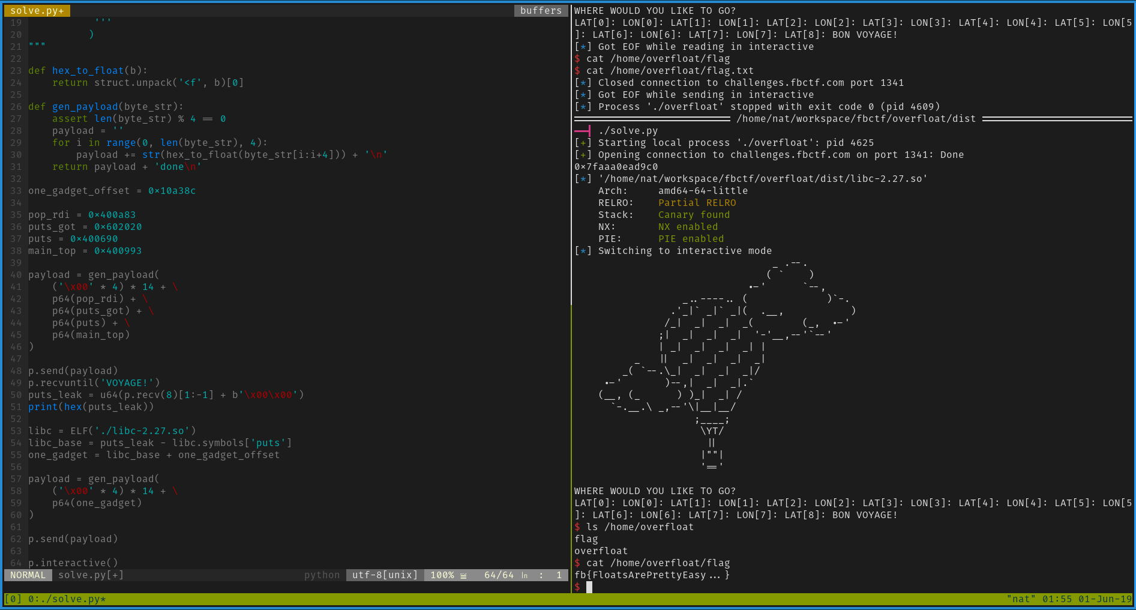Click 'Arch: amd64-64-little' checksec line
This screenshot has width=1136, height=610.
pyautogui.click(x=673, y=191)
